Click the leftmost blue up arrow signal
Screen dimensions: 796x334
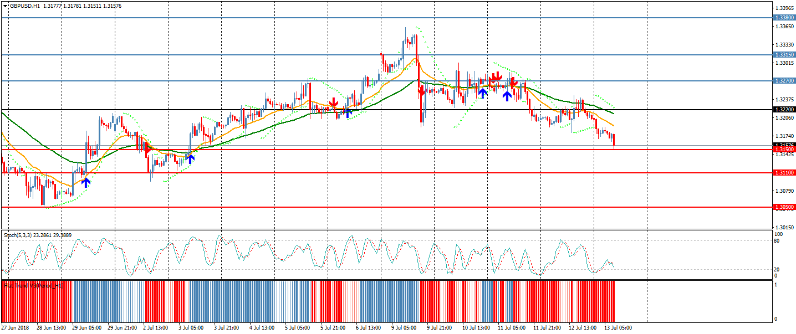click(85, 182)
